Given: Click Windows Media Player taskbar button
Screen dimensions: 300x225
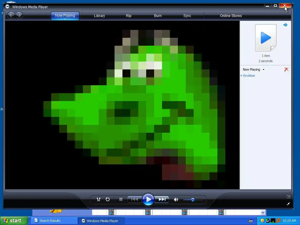Looking at the screenshot, I should [101, 221].
